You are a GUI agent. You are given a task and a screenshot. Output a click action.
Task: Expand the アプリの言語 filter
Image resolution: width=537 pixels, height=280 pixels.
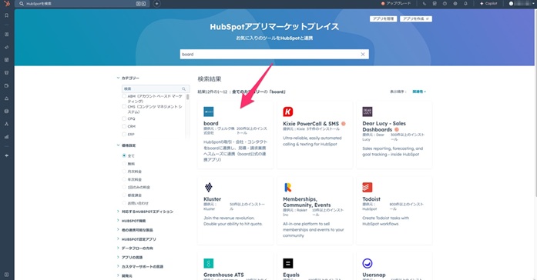click(130, 258)
